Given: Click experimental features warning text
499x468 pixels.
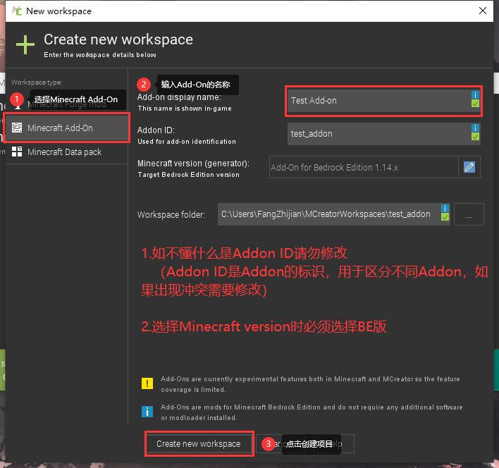Looking at the screenshot, I should point(310,384).
